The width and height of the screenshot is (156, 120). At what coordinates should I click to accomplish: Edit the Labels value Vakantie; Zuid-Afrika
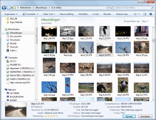(x=54, y=113)
